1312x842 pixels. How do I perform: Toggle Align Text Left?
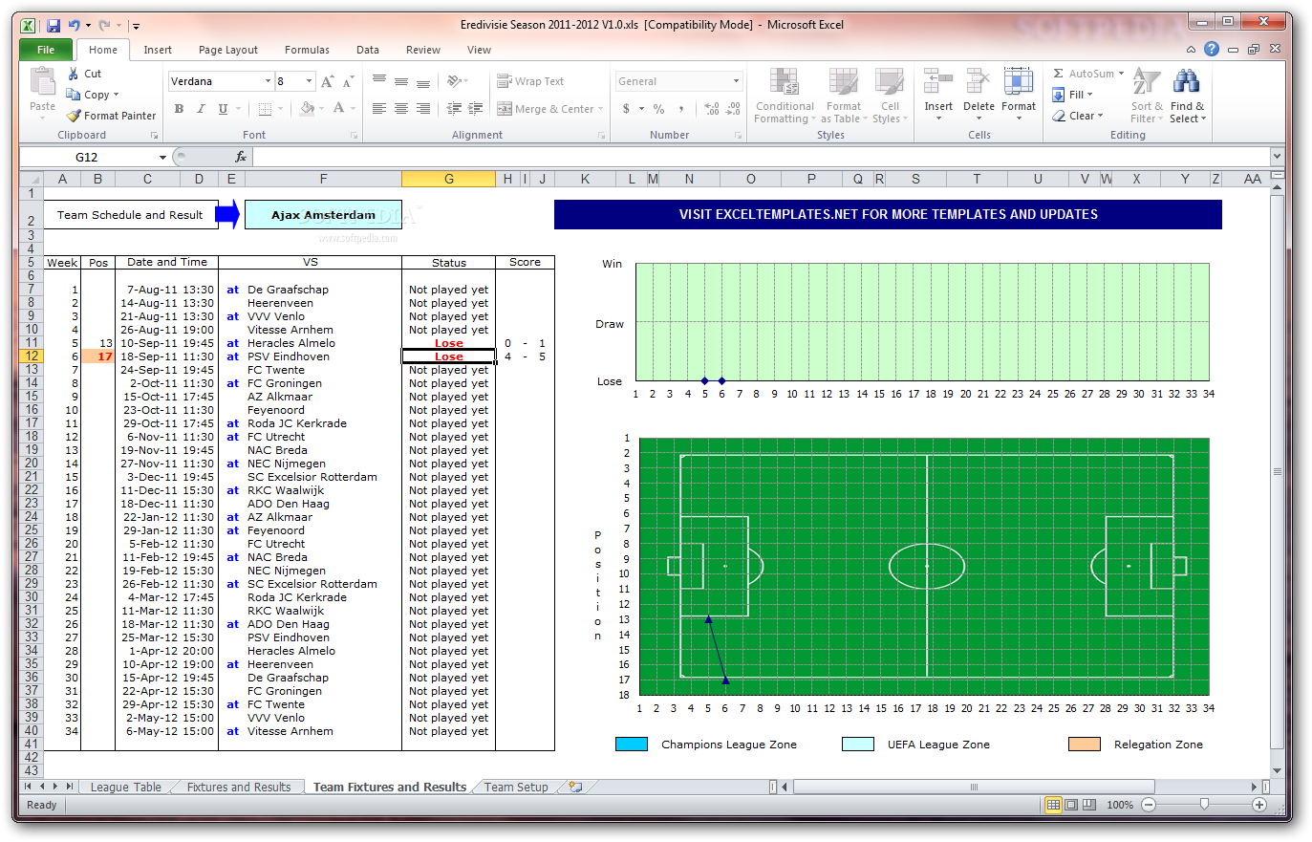[379, 109]
